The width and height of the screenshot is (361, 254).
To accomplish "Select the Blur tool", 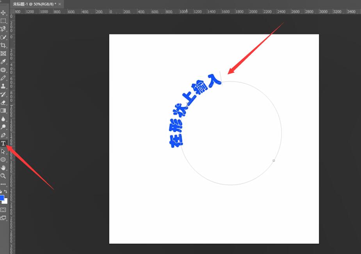I will [x=3, y=119].
